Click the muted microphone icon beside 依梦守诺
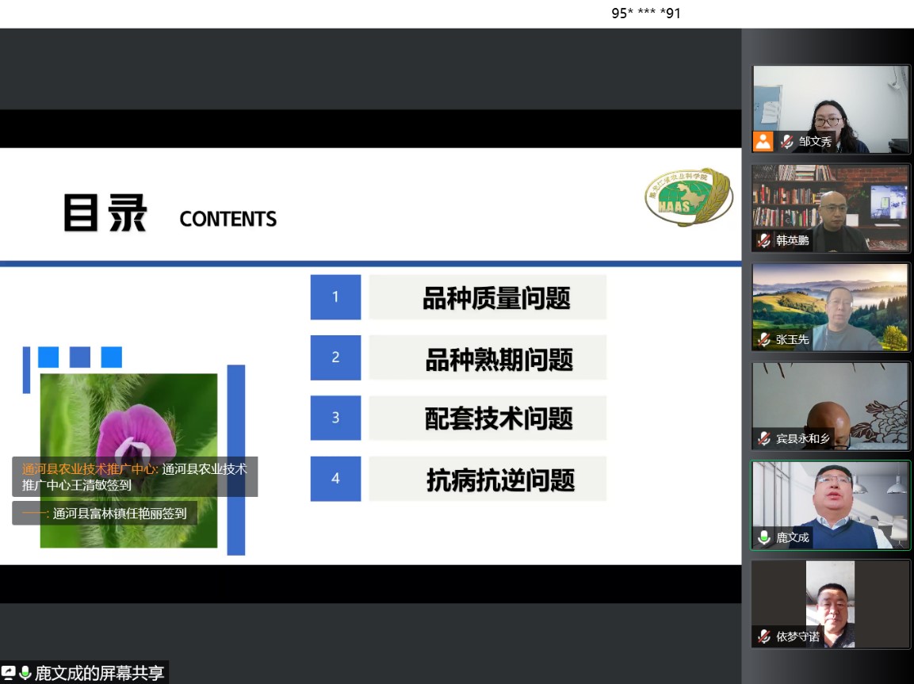 (x=764, y=636)
